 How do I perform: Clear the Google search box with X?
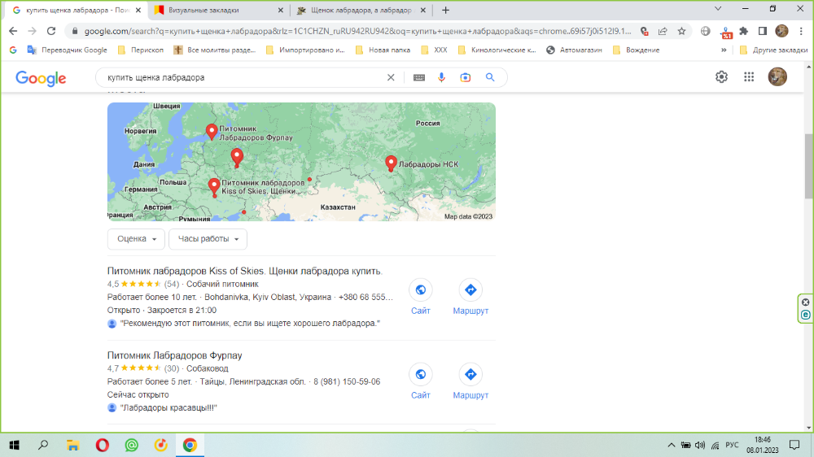(x=391, y=77)
